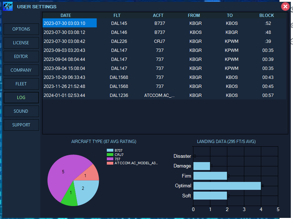This screenshot has height=219, width=293.
Task: Click the Damage landing bar
Action: (201, 166)
